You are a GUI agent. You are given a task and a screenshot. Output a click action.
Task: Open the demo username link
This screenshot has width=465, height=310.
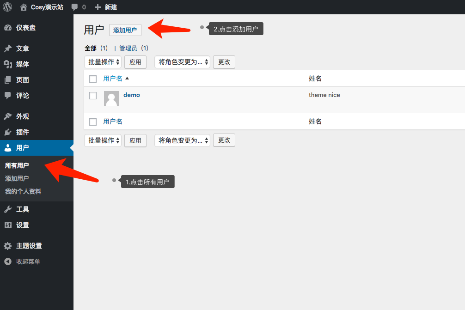(132, 95)
